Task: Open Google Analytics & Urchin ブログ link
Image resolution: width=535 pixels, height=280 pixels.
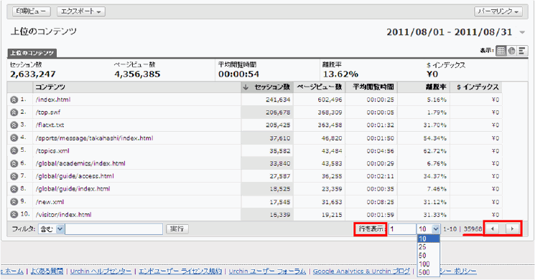Action: 362,271
